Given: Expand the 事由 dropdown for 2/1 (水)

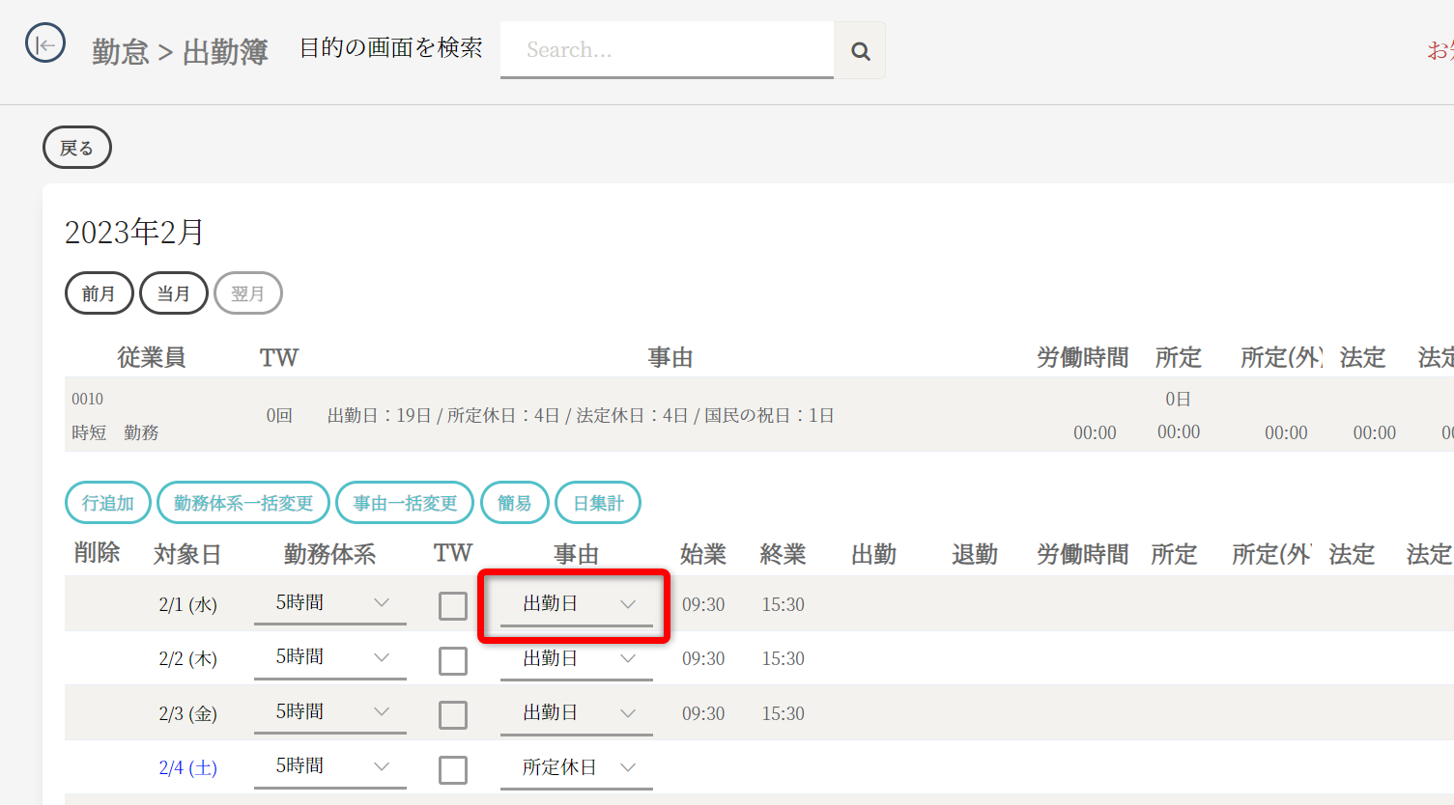Looking at the screenshot, I should (x=577, y=604).
